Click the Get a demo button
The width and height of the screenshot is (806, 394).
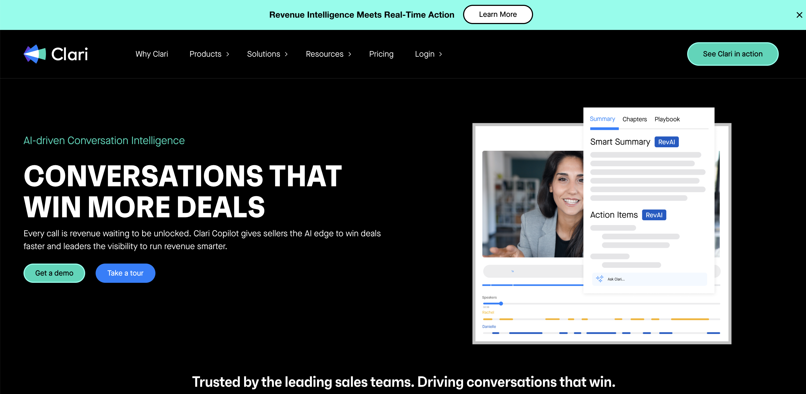point(54,273)
